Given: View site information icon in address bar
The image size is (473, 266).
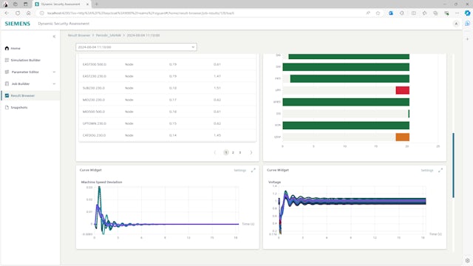Looking at the screenshot, I should (x=42, y=13).
